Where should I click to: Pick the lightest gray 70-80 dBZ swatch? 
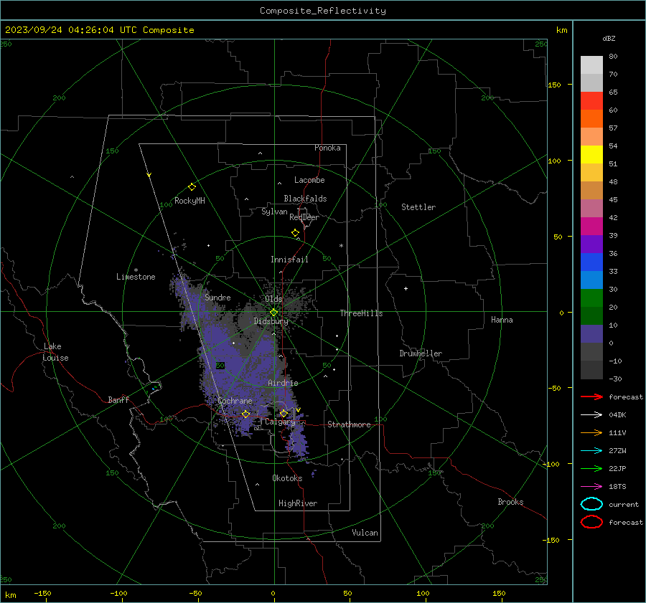pyautogui.click(x=591, y=65)
